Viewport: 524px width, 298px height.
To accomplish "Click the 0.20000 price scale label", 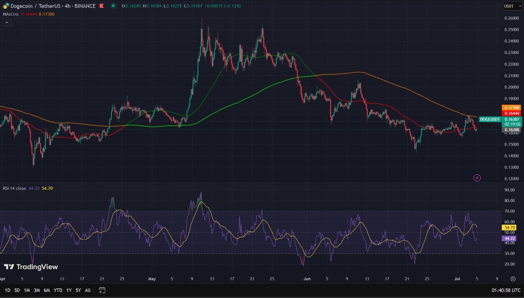I will coord(511,87).
